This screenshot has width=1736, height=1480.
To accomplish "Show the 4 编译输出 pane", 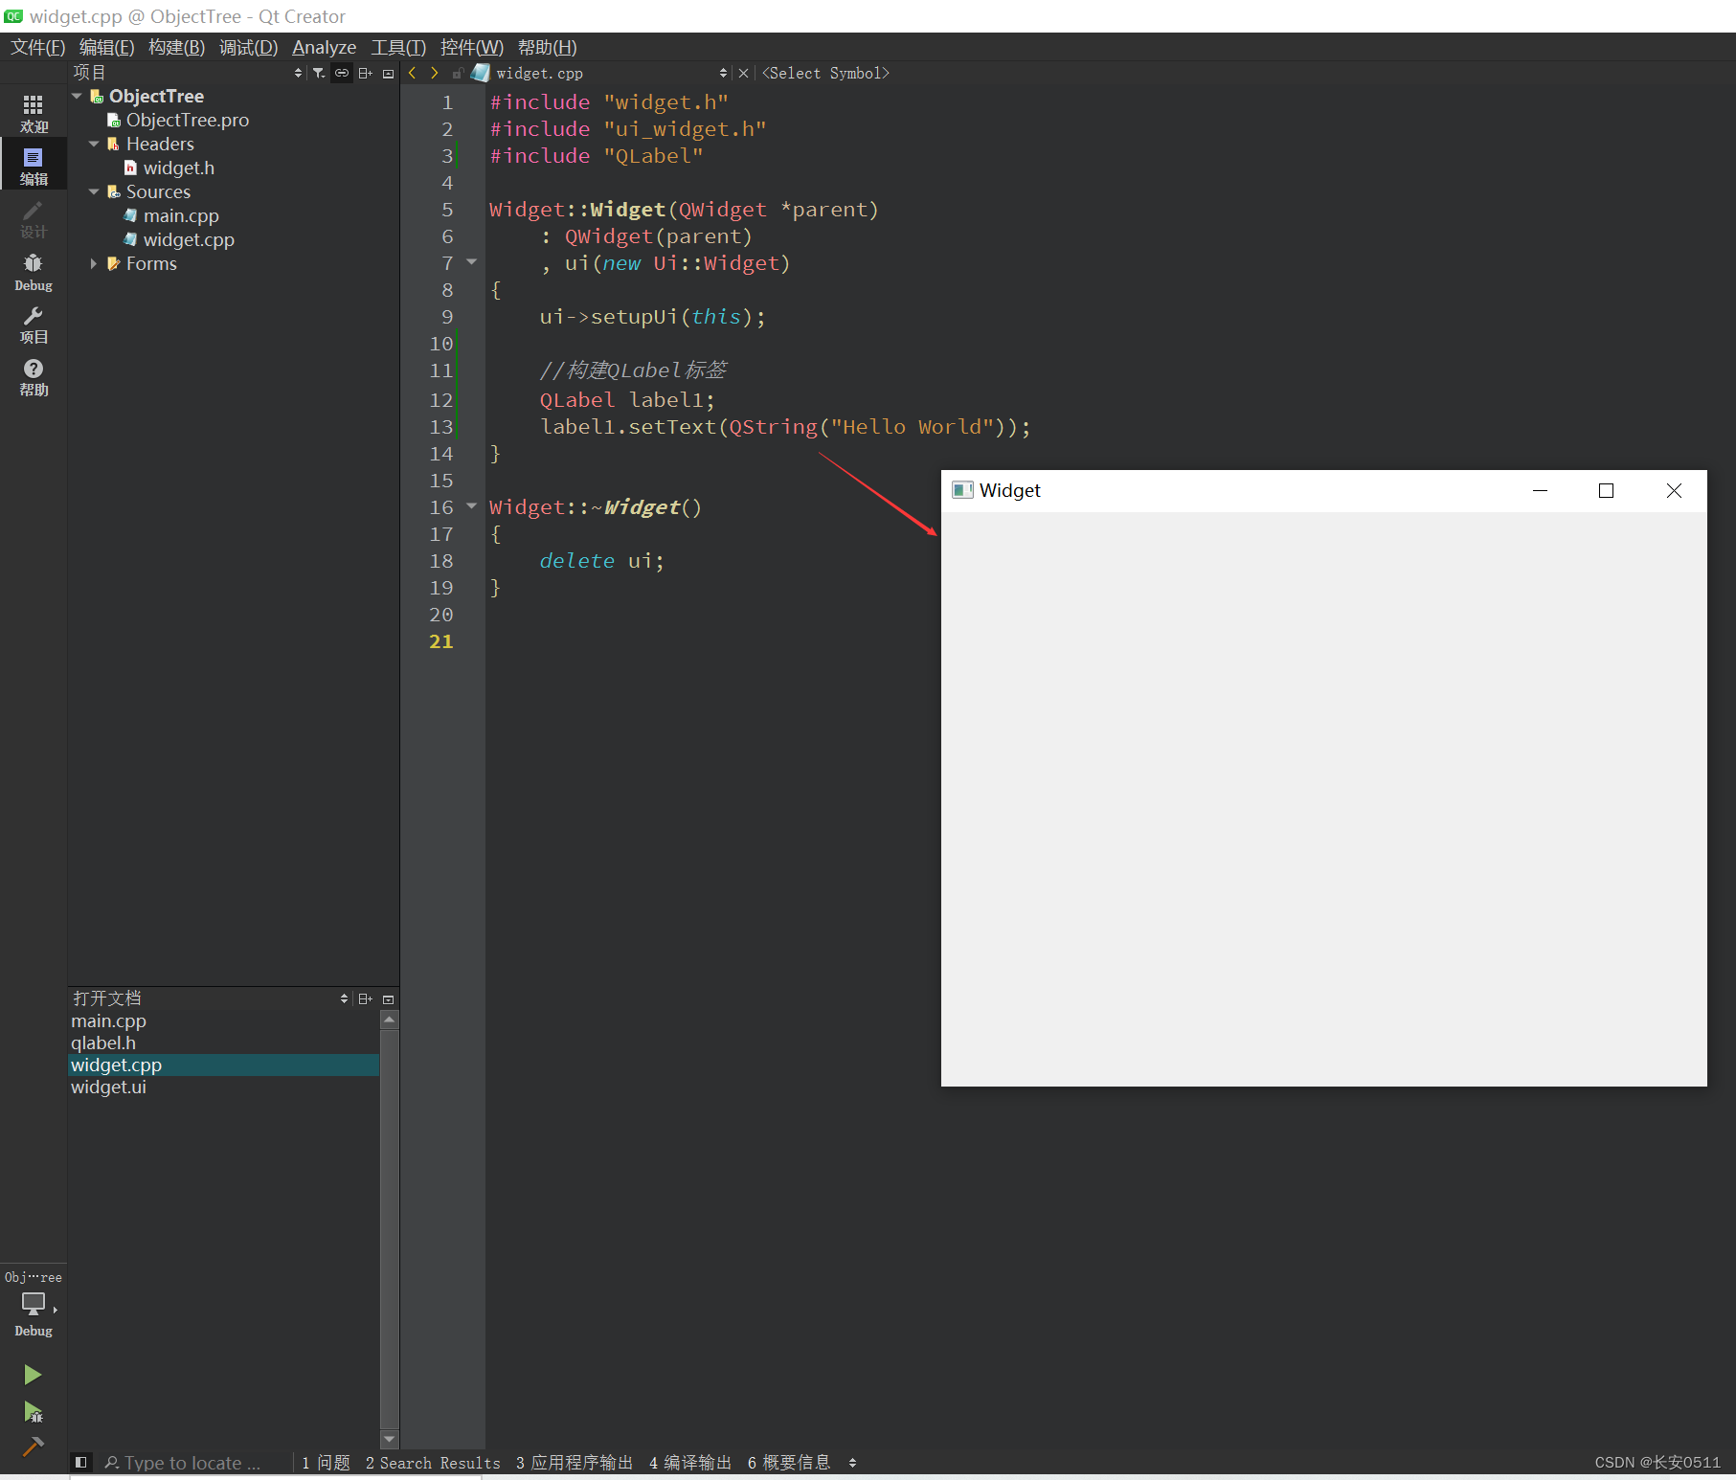I will [690, 1463].
